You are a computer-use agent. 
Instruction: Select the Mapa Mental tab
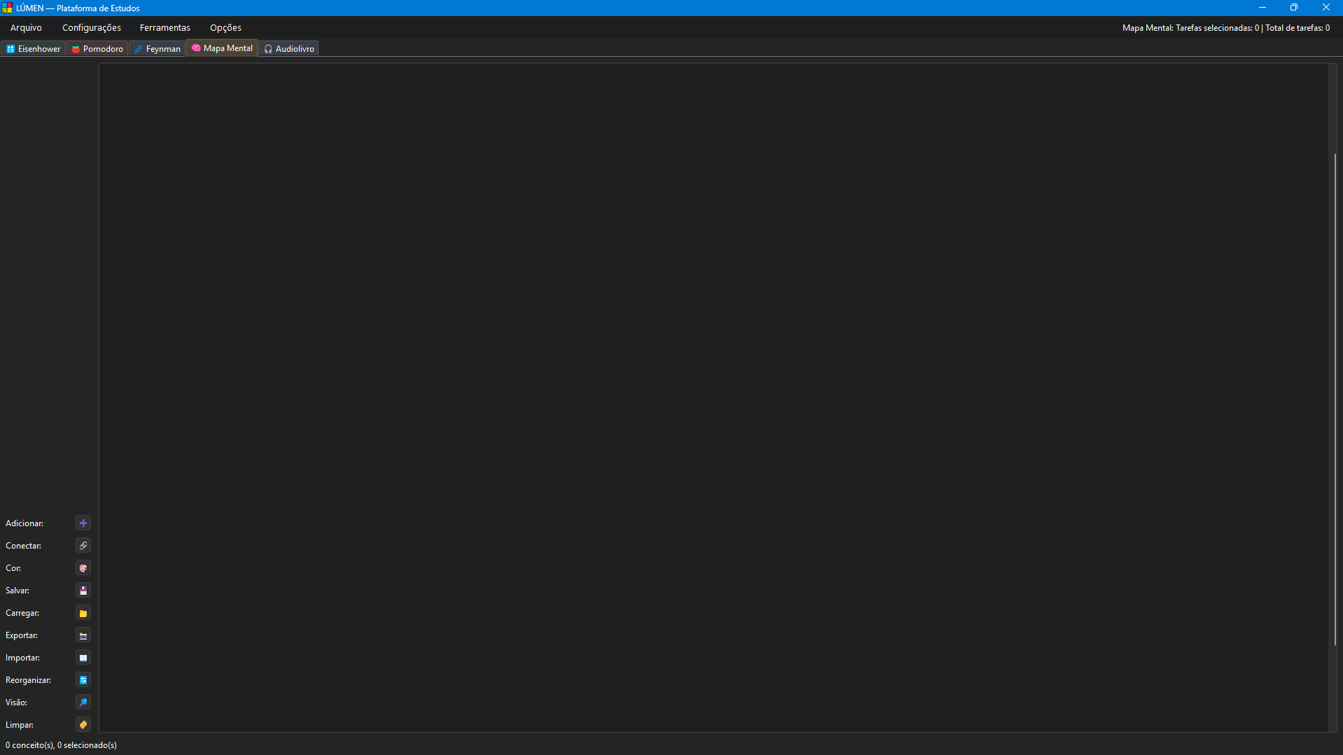click(222, 48)
